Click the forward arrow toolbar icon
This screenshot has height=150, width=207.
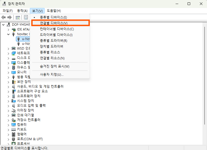point(10,17)
